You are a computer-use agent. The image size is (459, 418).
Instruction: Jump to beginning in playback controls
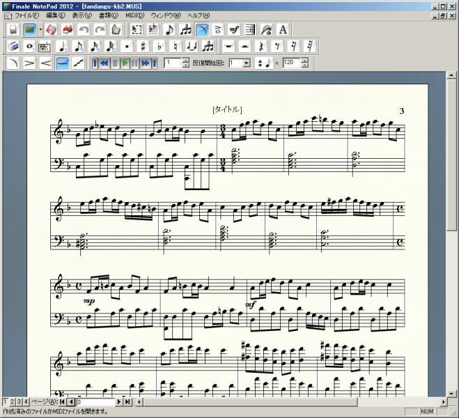[x=95, y=63]
